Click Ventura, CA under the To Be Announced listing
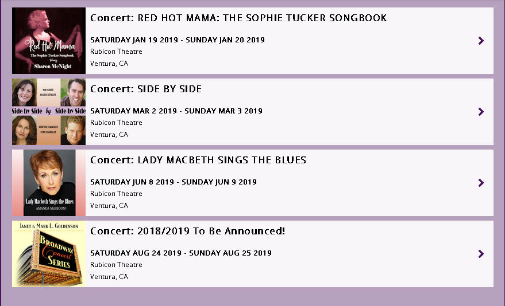505x306 pixels. [x=109, y=277]
